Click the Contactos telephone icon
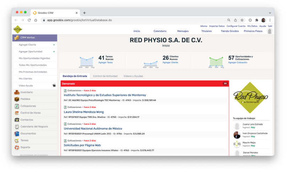Image resolution: width=286 pixels, height=171 pixels. coord(17,120)
